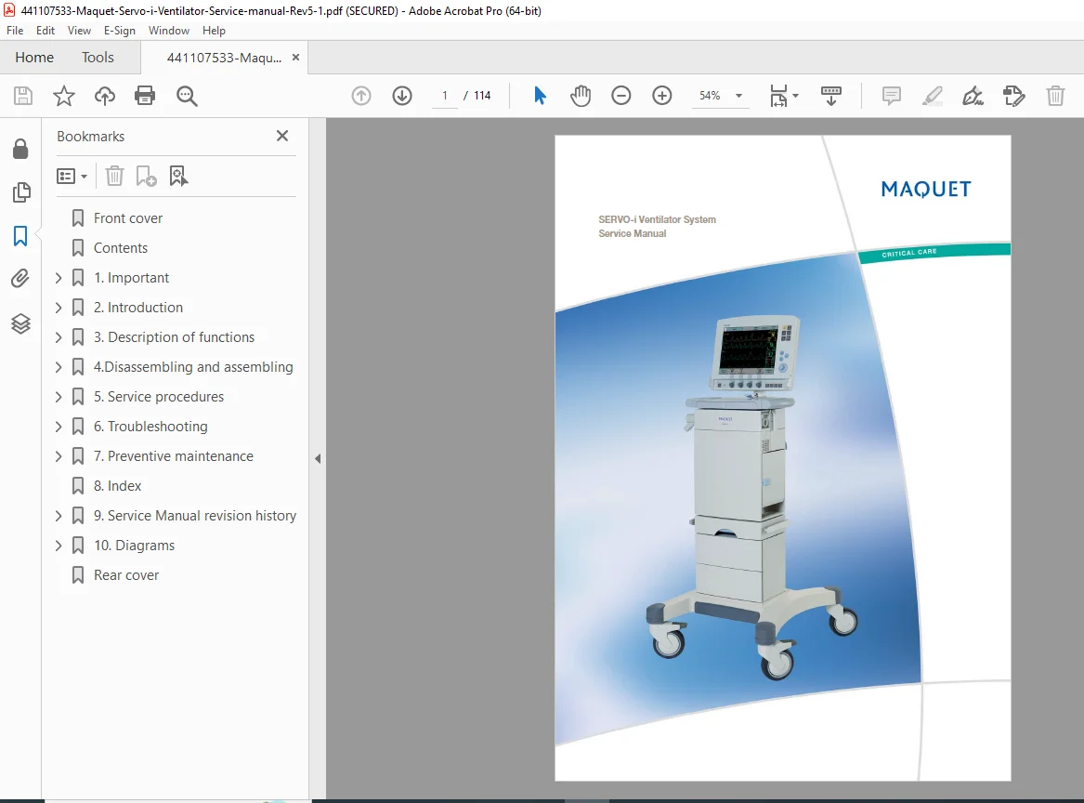Click the MAQUET logo on cover page
This screenshot has width=1084, height=803.
click(926, 189)
